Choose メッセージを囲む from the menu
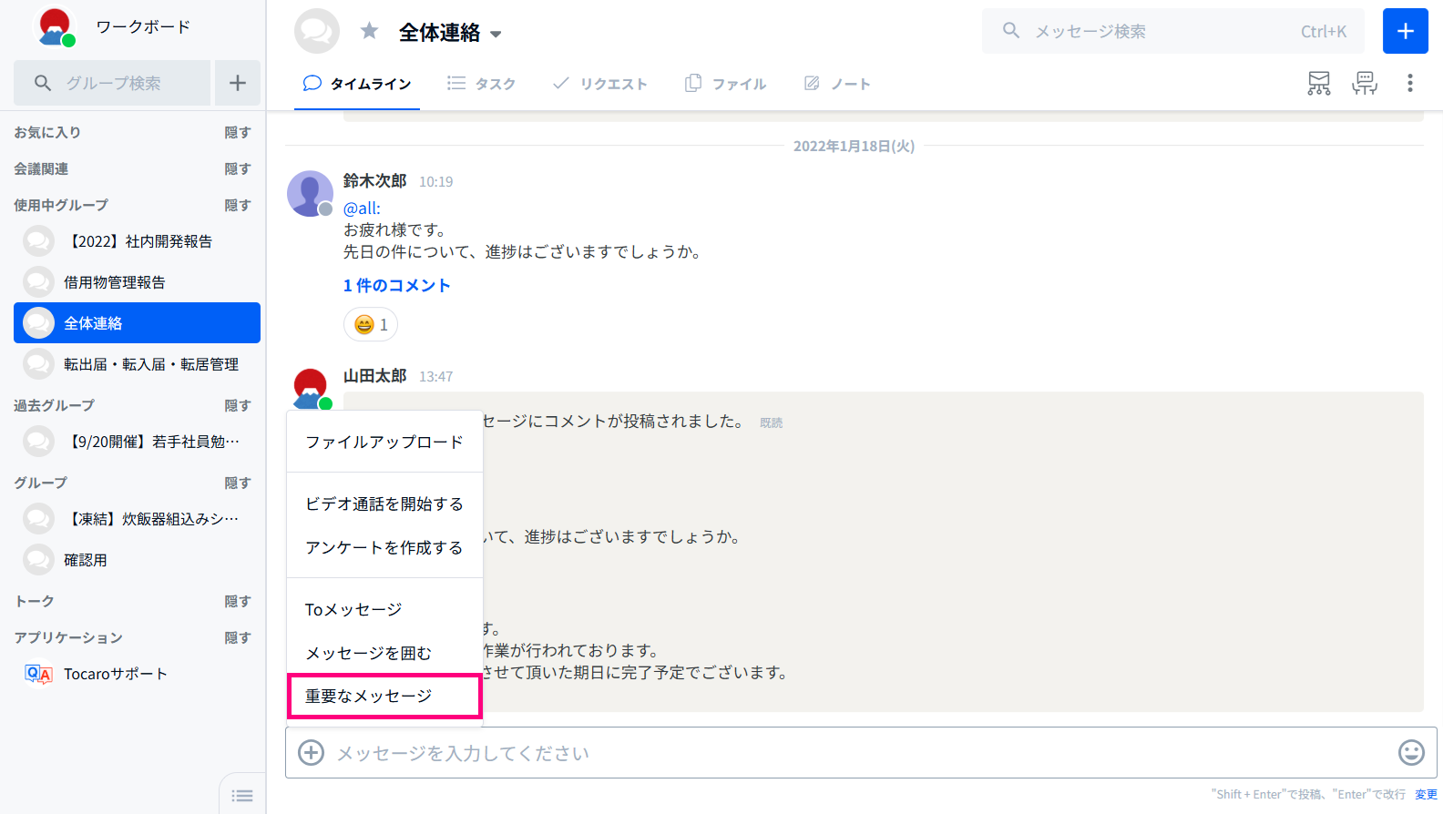The width and height of the screenshot is (1443, 814). coord(384,654)
